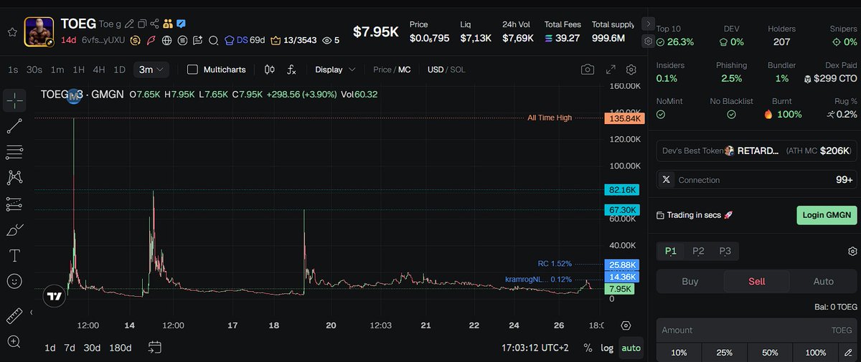Copy token name with the duplicate icon
The image size is (861, 362).
tap(142, 24)
